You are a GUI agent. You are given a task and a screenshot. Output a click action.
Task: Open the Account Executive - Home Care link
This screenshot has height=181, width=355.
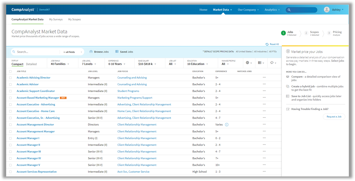click(x=35, y=111)
